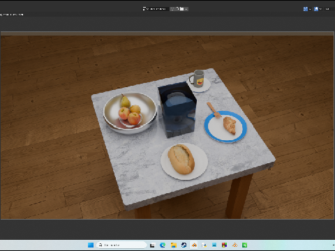
Task: Unlink the image with the X button
Action: click(186, 9)
